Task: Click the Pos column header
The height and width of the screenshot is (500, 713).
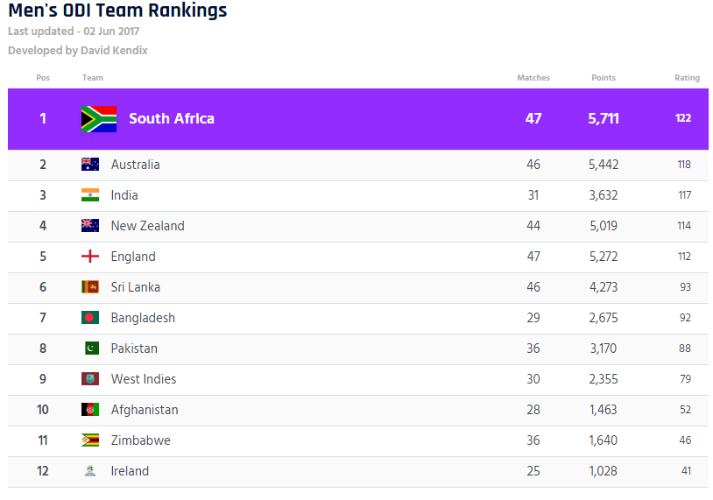Action: tap(43, 78)
